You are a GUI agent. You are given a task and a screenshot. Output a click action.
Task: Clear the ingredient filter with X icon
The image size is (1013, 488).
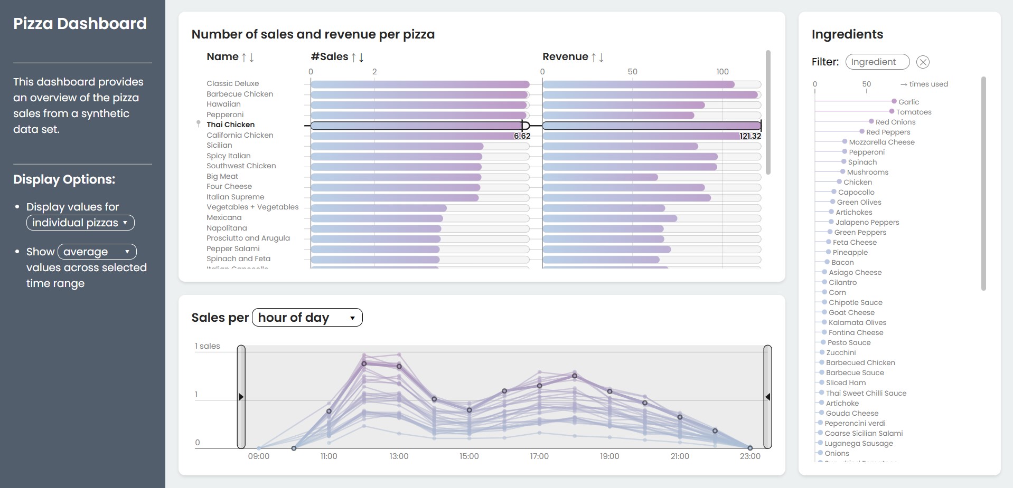pos(923,62)
